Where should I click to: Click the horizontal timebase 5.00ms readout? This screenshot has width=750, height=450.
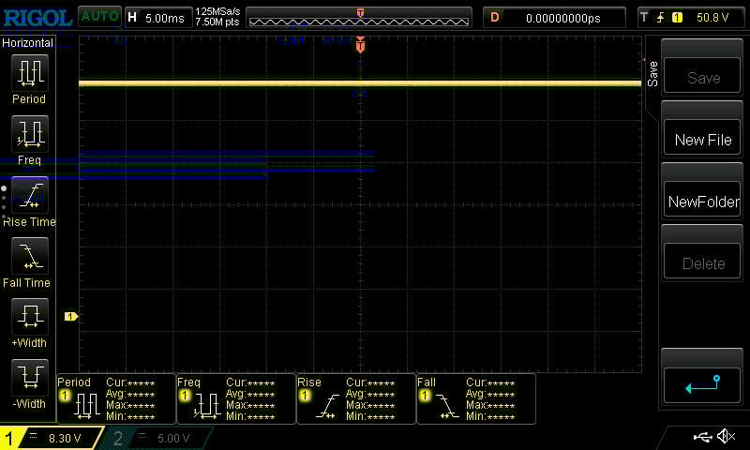click(158, 18)
